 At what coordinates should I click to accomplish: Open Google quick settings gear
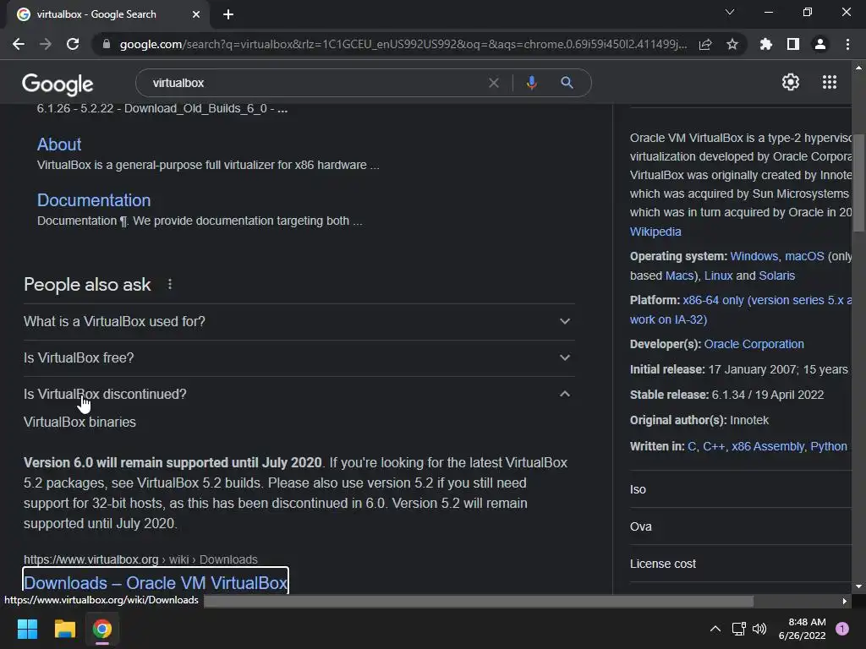point(791,82)
